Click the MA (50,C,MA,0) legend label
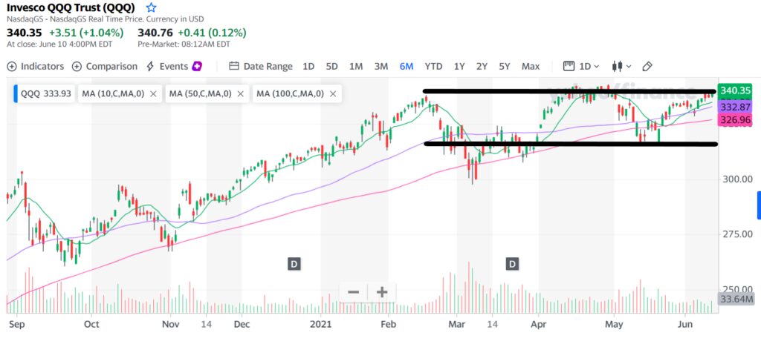 click(x=201, y=94)
